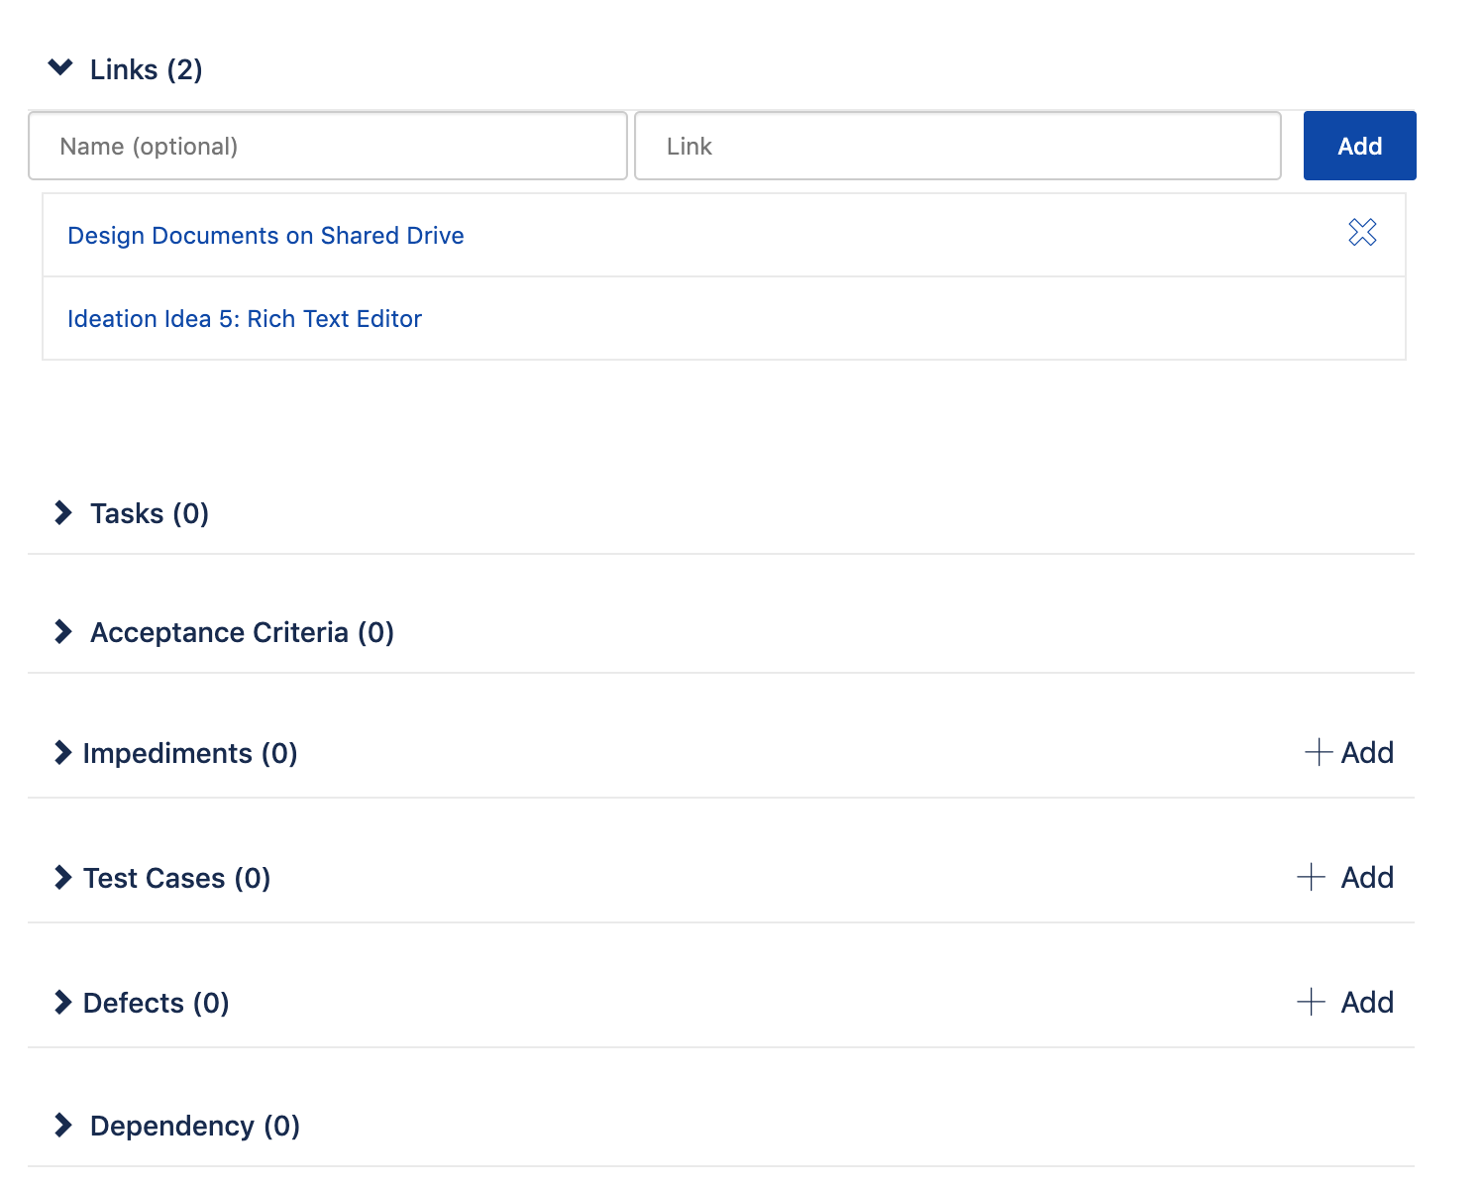Focus the Link URL input field
Viewport: 1484px width, 1189px height.
[958, 146]
